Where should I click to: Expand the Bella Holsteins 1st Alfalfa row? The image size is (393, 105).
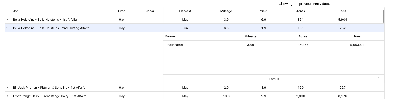pyautogui.click(x=7, y=20)
